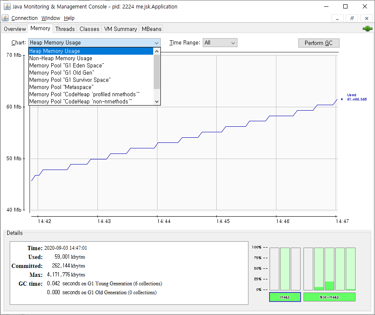Open the MBeans tab
The image size is (375, 315).
coord(152,29)
